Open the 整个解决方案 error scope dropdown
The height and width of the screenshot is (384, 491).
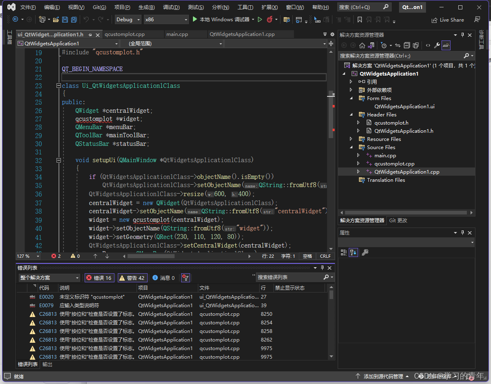[49, 278]
